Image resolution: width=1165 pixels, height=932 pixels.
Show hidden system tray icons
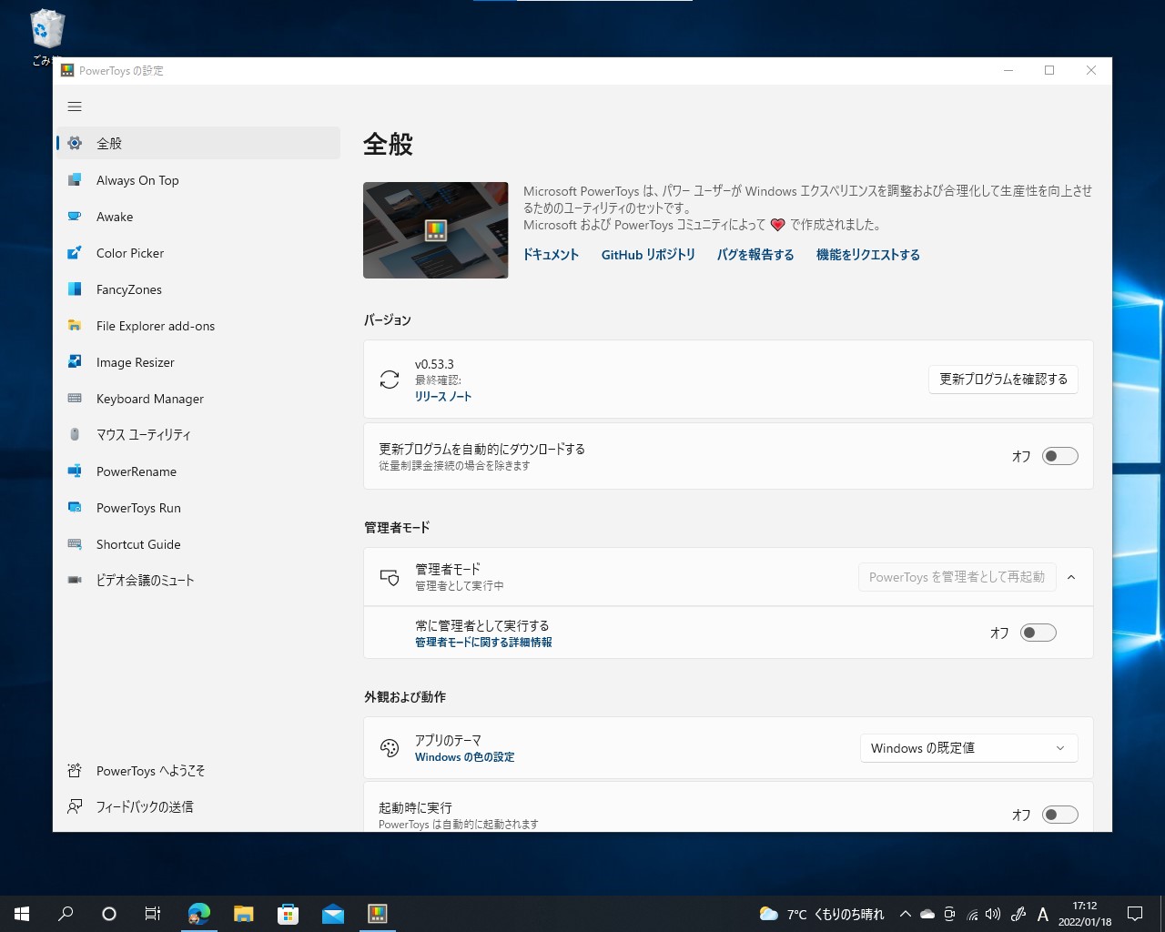[x=905, y=914]
